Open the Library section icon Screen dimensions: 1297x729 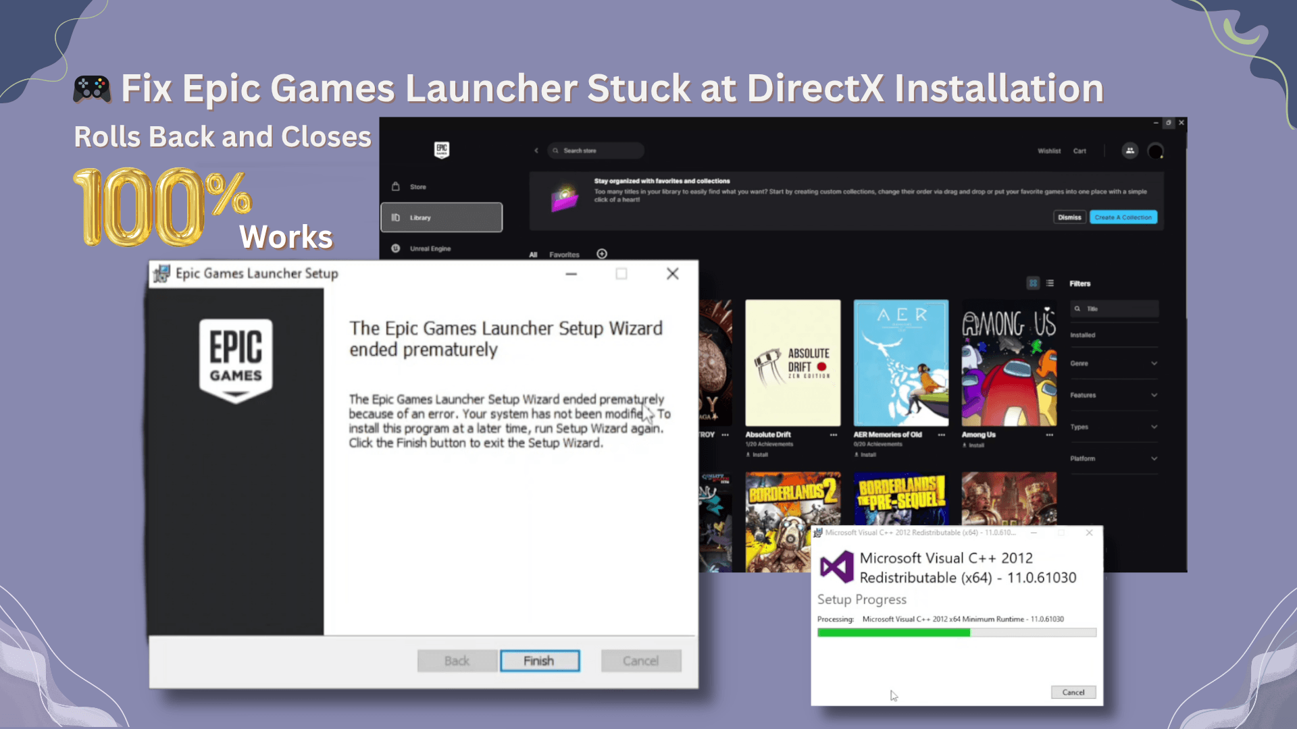coord(395,217)
